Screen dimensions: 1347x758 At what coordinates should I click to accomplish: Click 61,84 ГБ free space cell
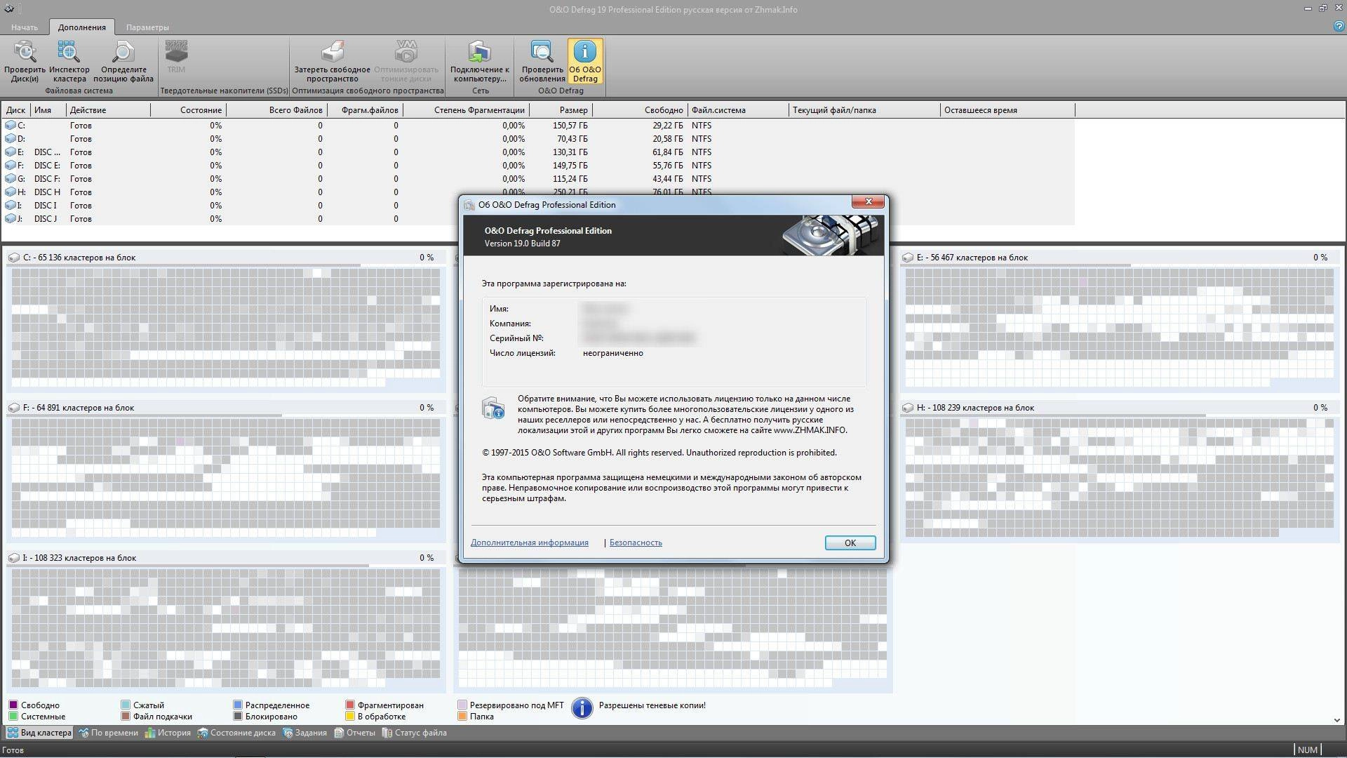(668, 152)
